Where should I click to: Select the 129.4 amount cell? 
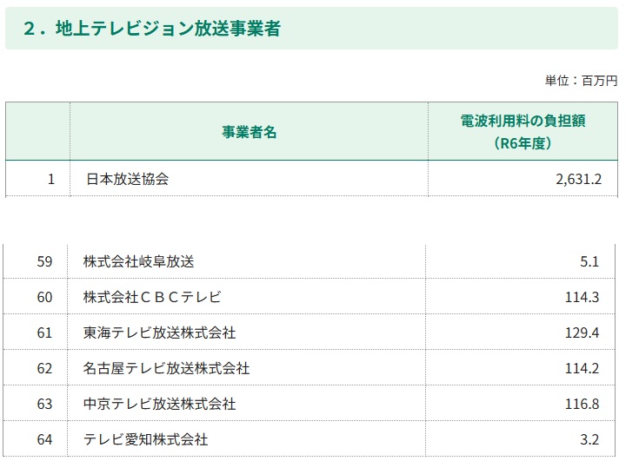(x=582, y=333)
